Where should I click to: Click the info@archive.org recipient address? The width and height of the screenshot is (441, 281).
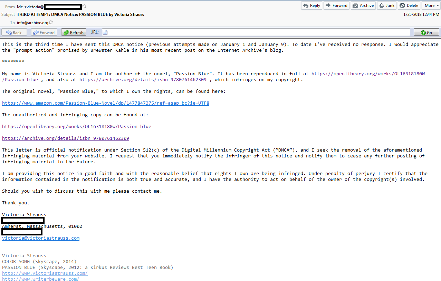click(32, 23)
